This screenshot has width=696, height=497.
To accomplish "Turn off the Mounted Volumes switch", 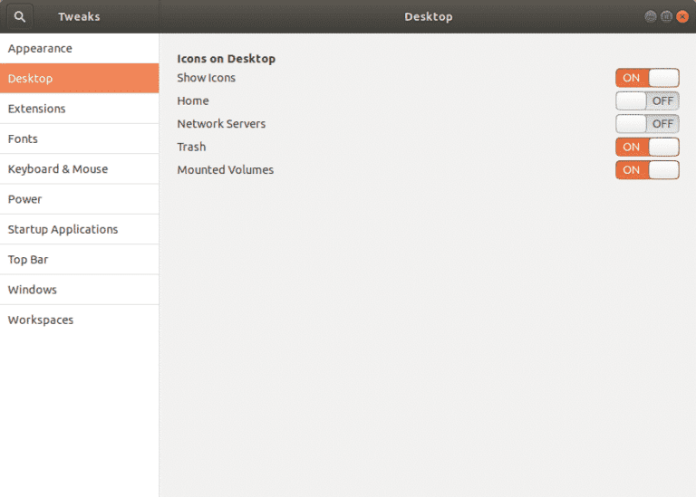I will [647, 170].
